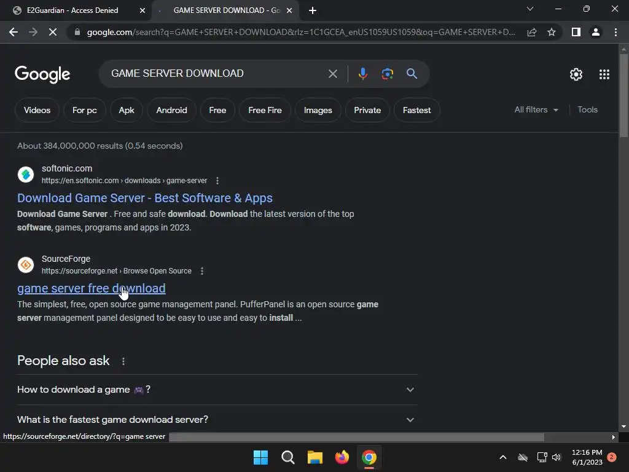The width and height of the screenshot is (629, 472).
Task: Open the network status tray icon
Action: coord(542,457)
